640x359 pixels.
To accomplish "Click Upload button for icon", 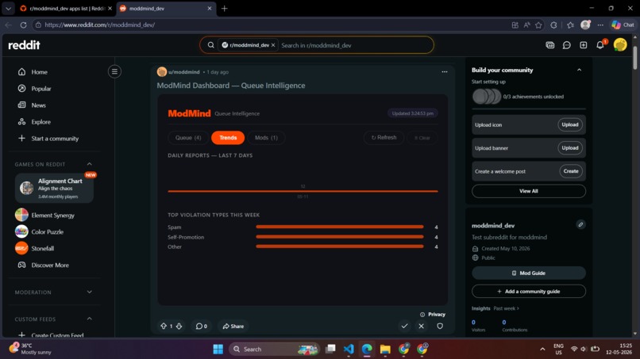I will pyautogui.click(x=570, y=124).
